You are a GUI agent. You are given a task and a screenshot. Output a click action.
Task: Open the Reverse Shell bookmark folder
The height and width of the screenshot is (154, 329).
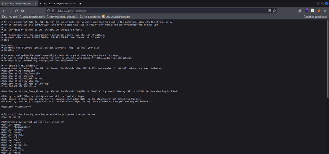pyautogui.click(x=61, y=16)
